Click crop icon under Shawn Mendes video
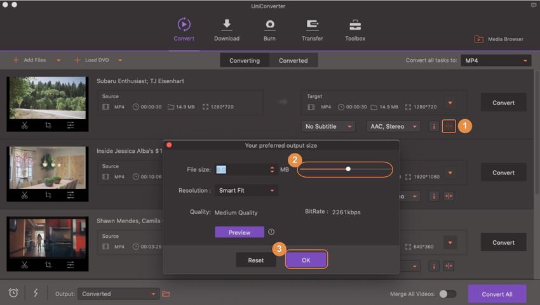540x305 pixels. [48, 265]
